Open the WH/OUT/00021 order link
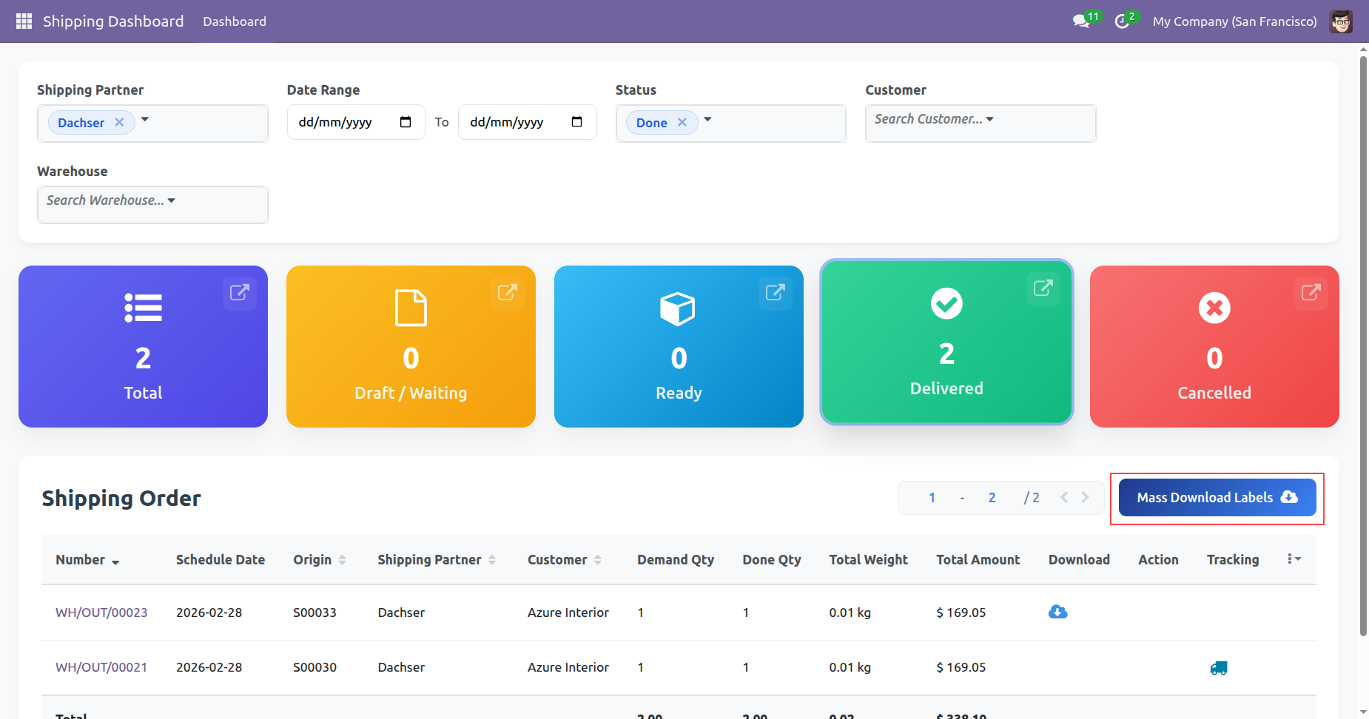 pos(101,667)
